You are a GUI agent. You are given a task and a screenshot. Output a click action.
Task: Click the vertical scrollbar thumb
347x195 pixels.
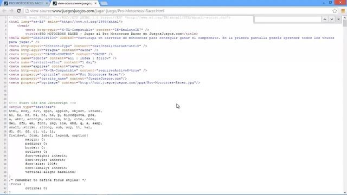(345, 23)
